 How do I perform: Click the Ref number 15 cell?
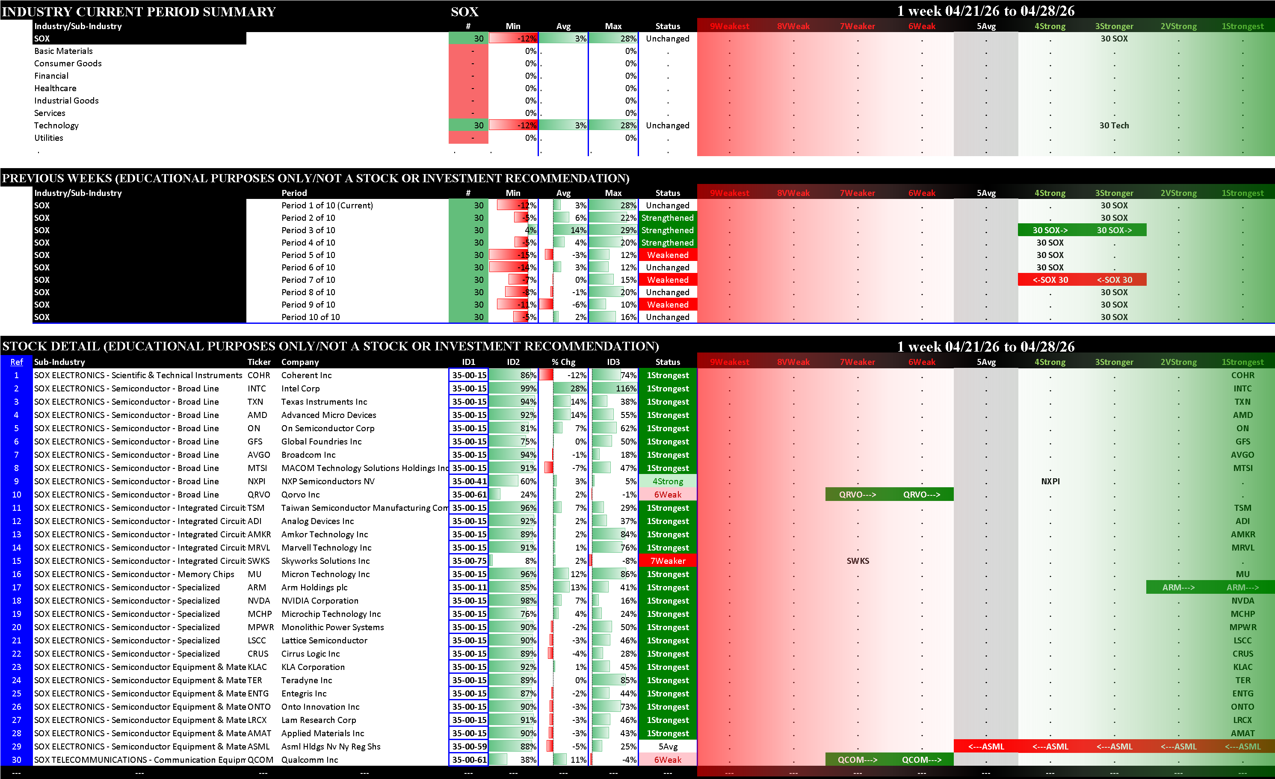16,561
